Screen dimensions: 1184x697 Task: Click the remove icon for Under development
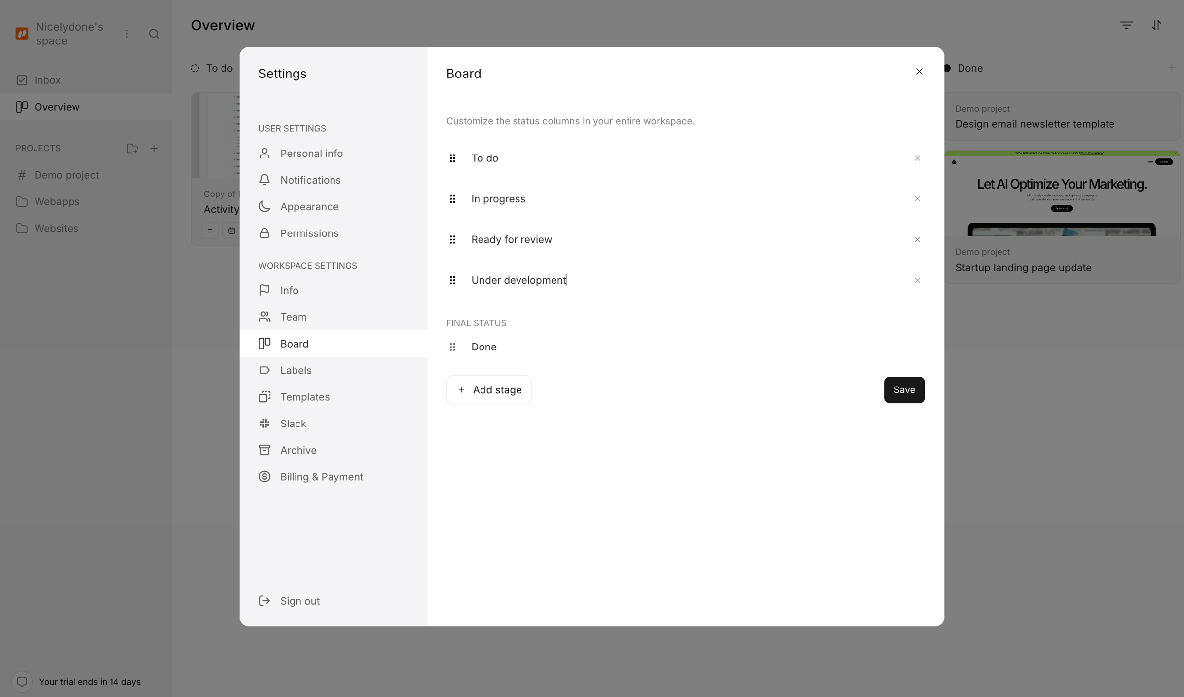pos(917,280)
